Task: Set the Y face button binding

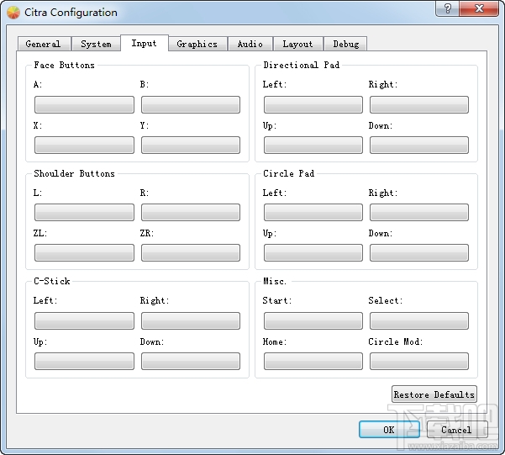Action: [191, 145]
